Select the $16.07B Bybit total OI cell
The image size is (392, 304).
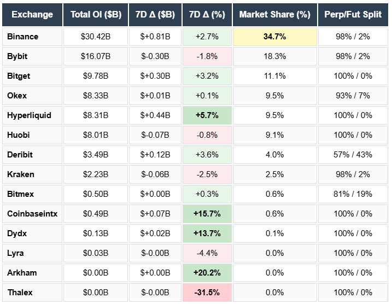pos(96,56)
